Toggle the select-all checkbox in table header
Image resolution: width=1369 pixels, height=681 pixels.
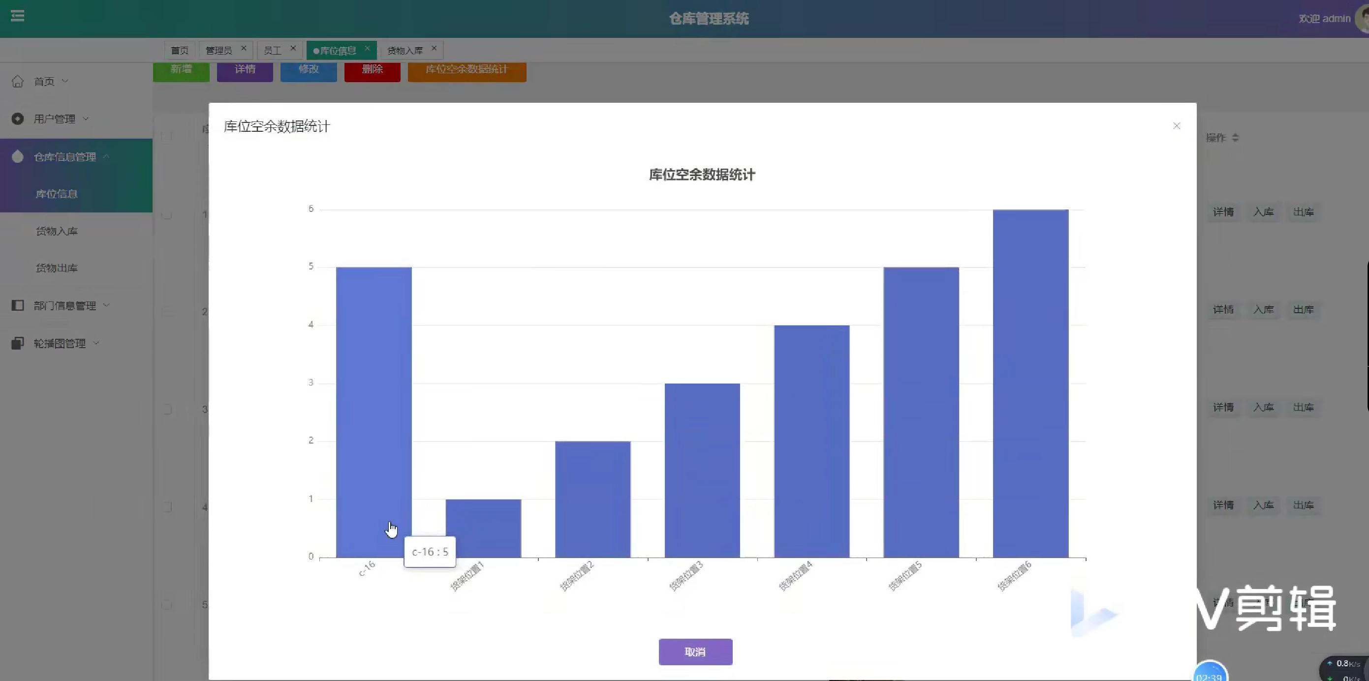pyautogui.click(x=166, y=137)
